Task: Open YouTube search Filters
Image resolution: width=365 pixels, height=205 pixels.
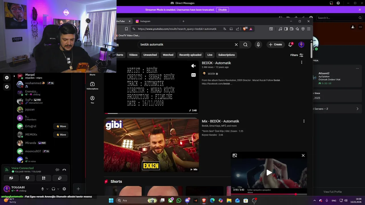Action: coord(297,55)
